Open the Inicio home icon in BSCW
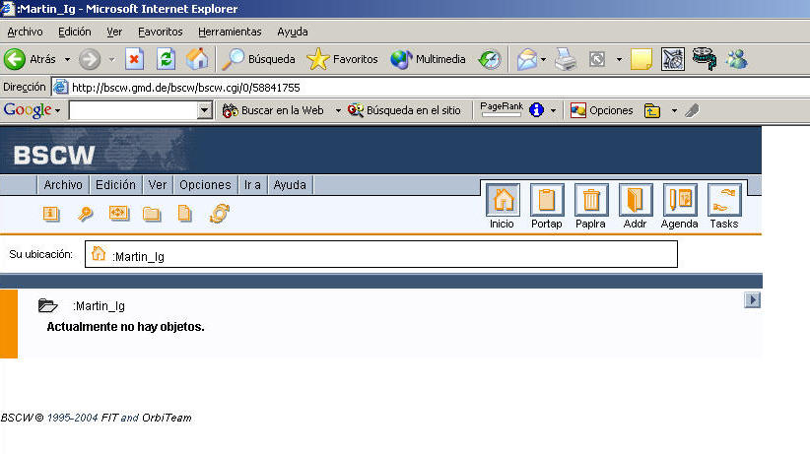The height and width of the screenshot is (454, 810). tap(503, 201)
